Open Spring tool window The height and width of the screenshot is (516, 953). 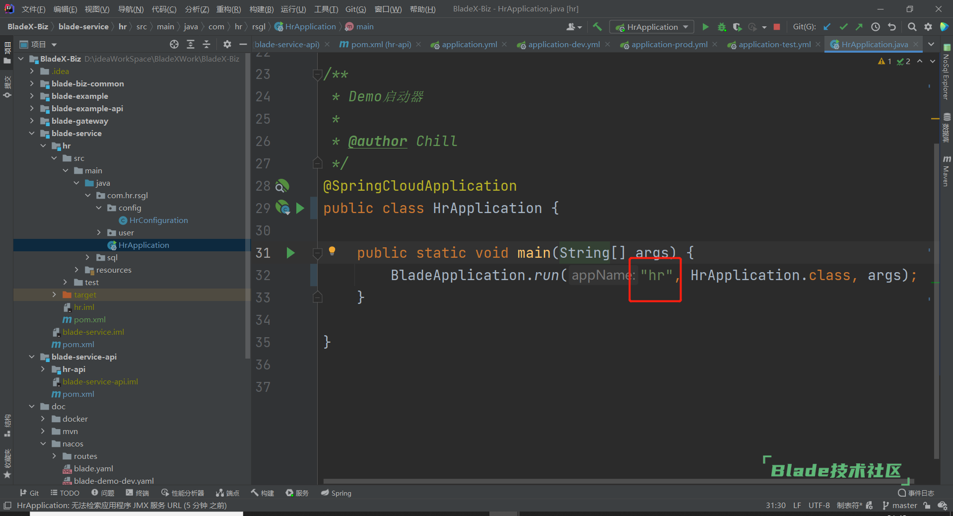[x=336, y=493]
